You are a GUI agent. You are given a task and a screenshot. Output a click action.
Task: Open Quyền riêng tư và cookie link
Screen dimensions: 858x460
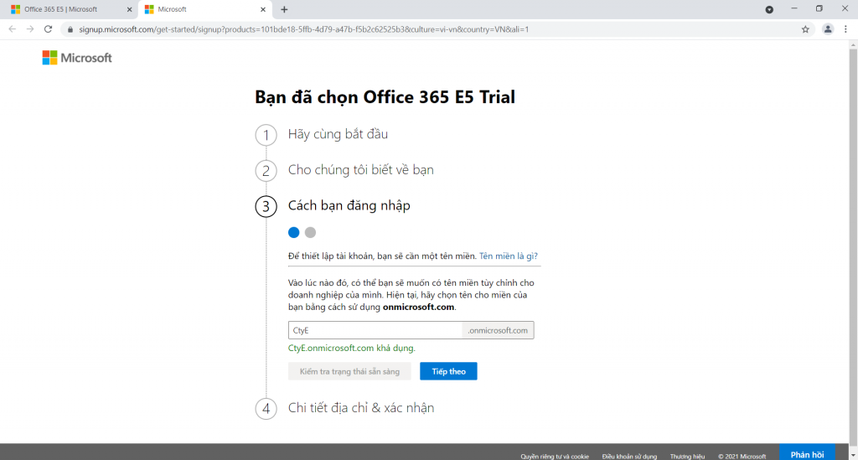(x=555, y=456)
